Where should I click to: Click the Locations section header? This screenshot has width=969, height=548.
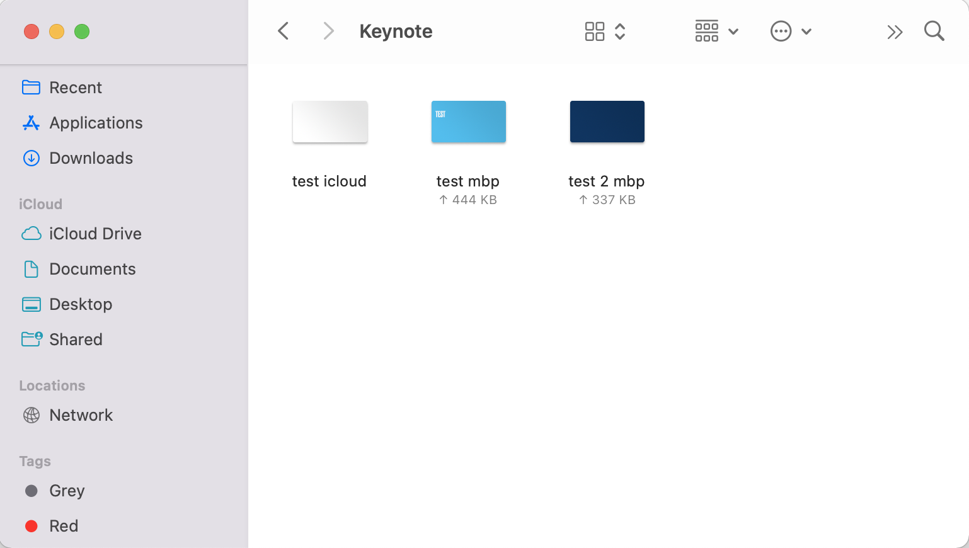[52, 385]
